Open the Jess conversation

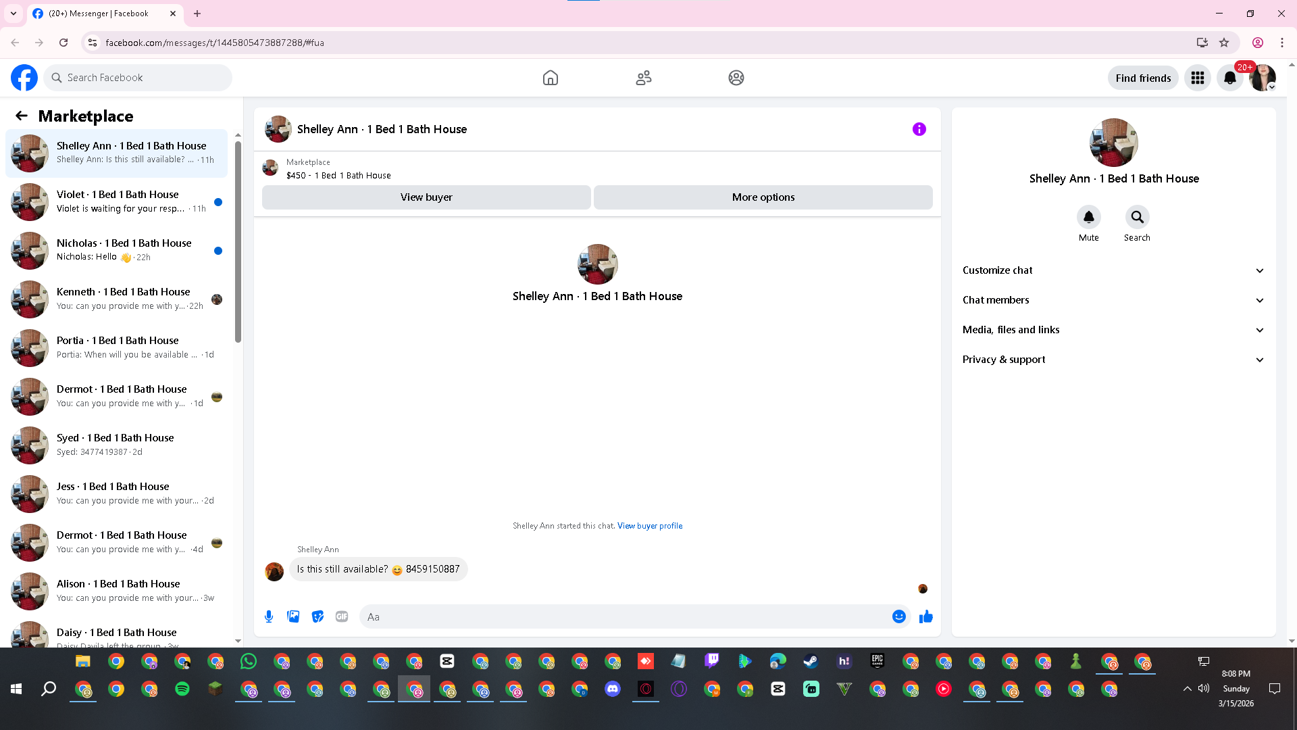[117, 494]
